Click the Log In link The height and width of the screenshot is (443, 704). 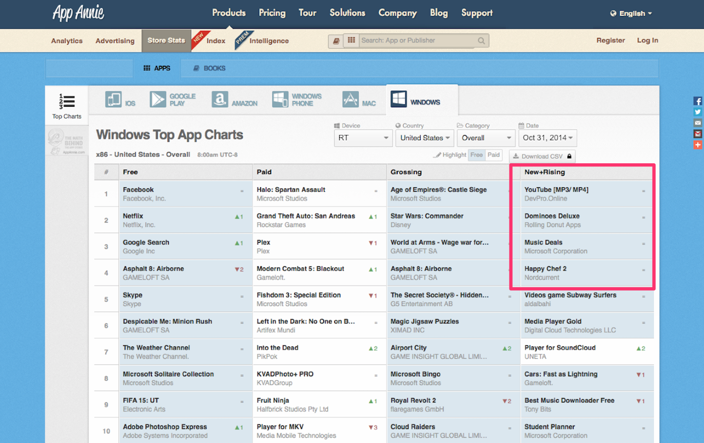[x=648, y=41]
